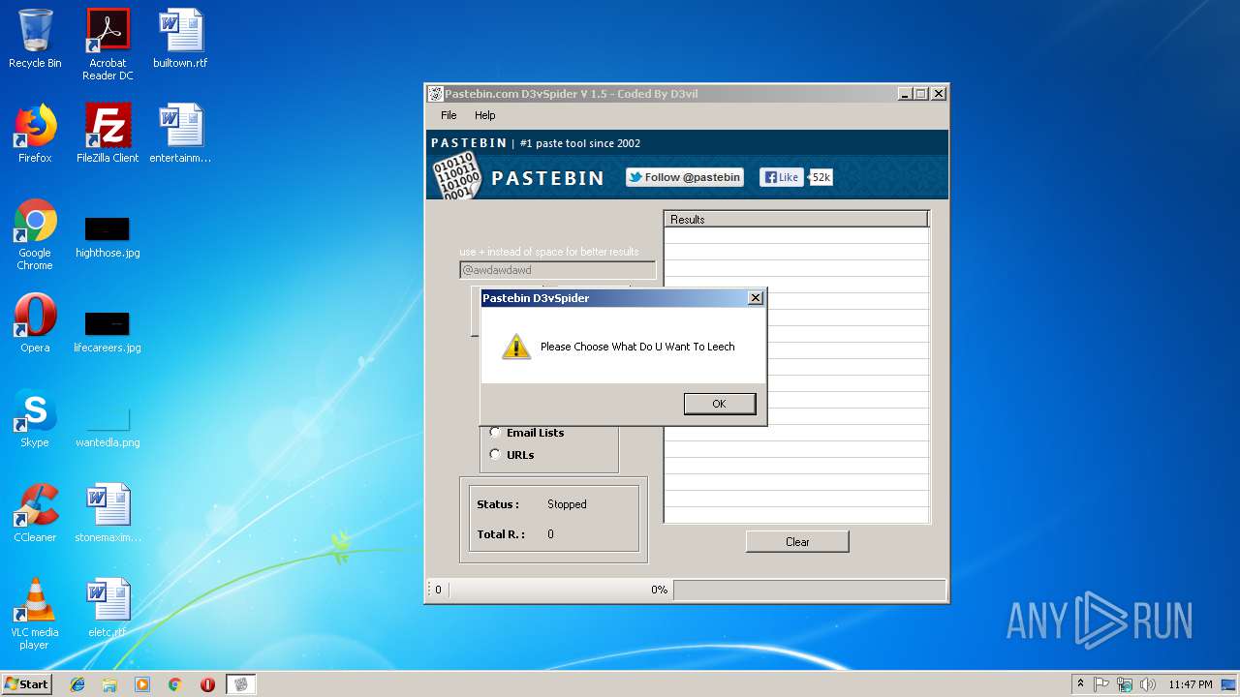
Task: Click the search keyword input field
Action: [557, 270]
